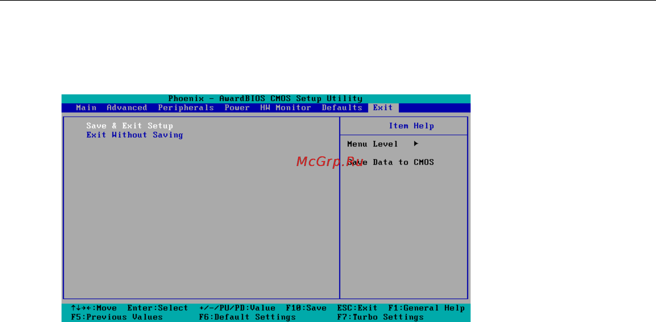Click the Enter:Select hint in footer
656x322 pixels.
click(x=158, y=308)
